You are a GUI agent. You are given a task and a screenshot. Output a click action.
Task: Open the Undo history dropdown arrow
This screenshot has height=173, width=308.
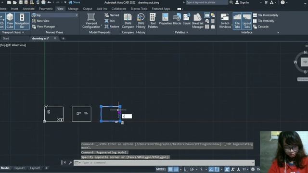coord(53,2)
